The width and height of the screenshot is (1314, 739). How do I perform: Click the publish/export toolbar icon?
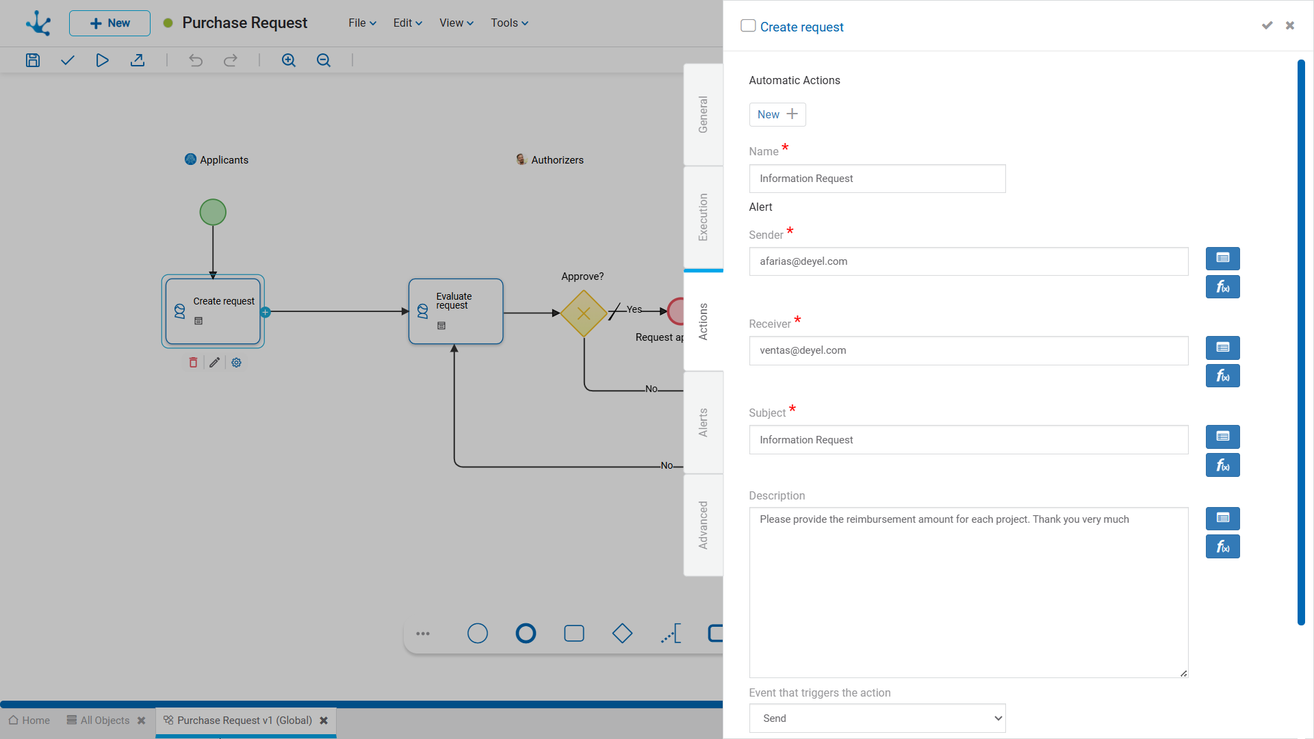pyautogui.click(x=138, y=60)
